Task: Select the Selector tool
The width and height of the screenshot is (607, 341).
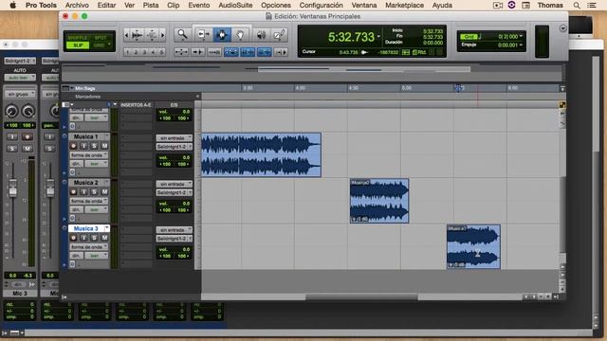Action: pos(222,35)
